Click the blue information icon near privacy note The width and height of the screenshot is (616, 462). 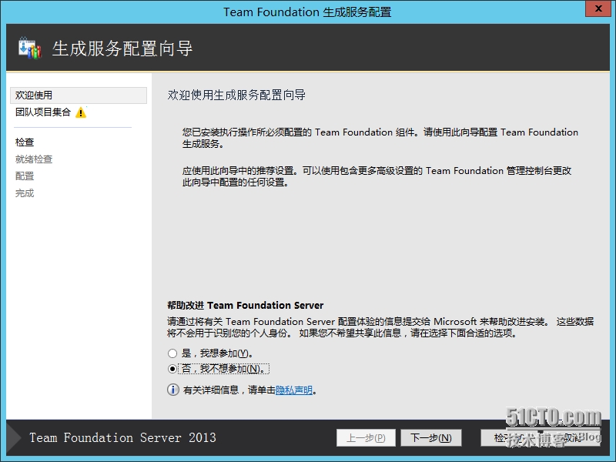pyautogui.click(x=172, y=390)
